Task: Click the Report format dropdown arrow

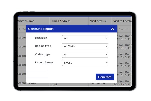Action: tap(107, 63)
